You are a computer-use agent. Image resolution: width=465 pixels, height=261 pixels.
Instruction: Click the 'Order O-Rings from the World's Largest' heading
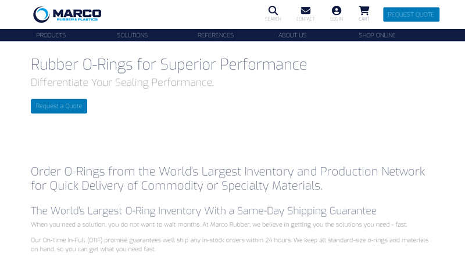coord(228,179)
